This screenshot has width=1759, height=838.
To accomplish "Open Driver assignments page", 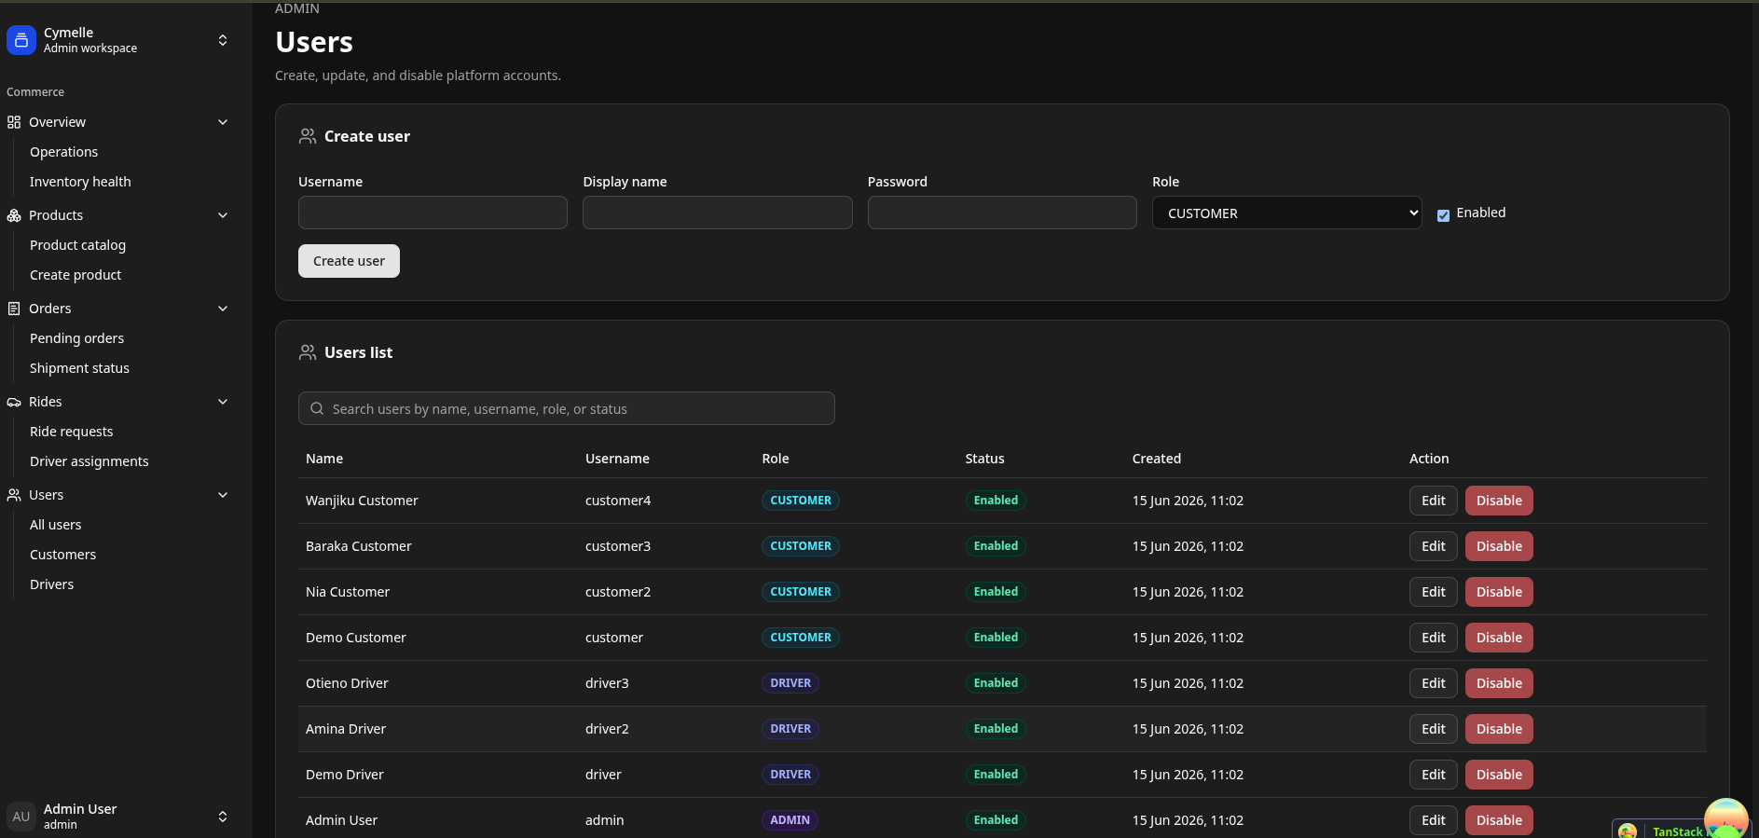I will (x=89, y=461).
